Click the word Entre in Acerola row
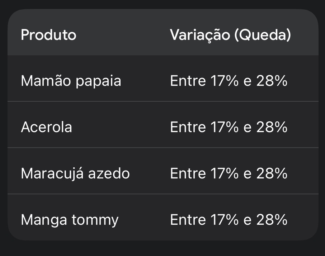This screenshot has height=256, width=325. [188, 127]
